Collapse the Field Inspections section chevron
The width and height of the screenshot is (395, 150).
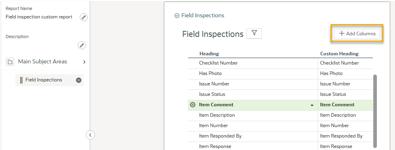[x=177, y=16]
